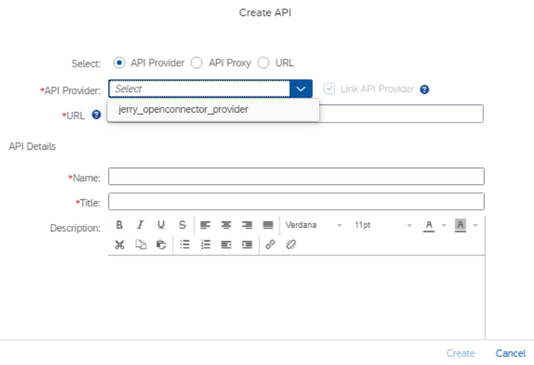Align description text left
534x365 pixels.
pyautogui.click(x=205, y=225)
